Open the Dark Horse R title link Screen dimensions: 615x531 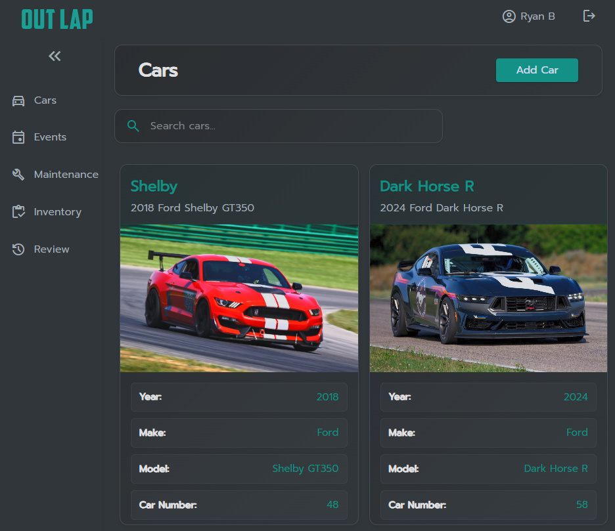[x=426, y=186]
